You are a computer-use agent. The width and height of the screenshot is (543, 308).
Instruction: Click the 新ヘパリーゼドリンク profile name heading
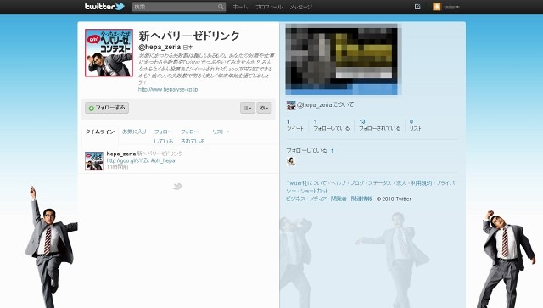pos(189,36)
